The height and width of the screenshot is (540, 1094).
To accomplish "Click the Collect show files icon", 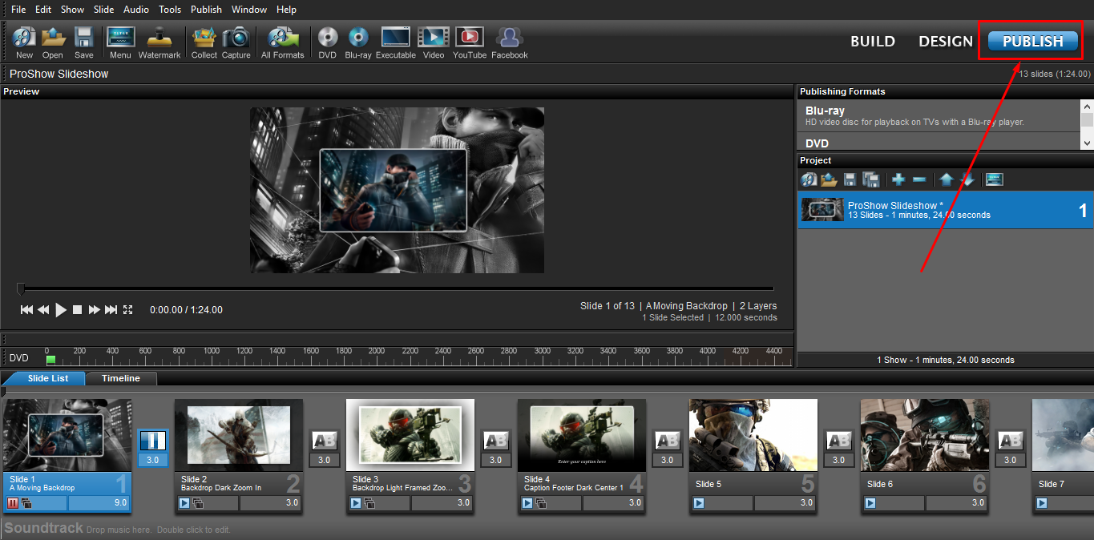I will pyautogui.click(x=204, y=37).
